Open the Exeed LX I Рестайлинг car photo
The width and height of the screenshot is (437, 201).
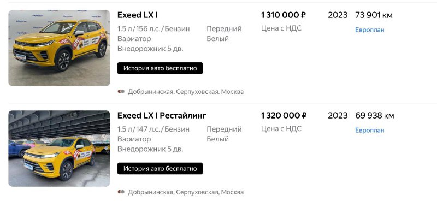click(59, 149)
